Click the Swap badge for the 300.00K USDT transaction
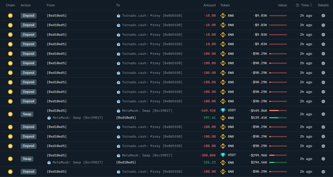The width and height of the screenshot is (333, 177). [27, 159]
